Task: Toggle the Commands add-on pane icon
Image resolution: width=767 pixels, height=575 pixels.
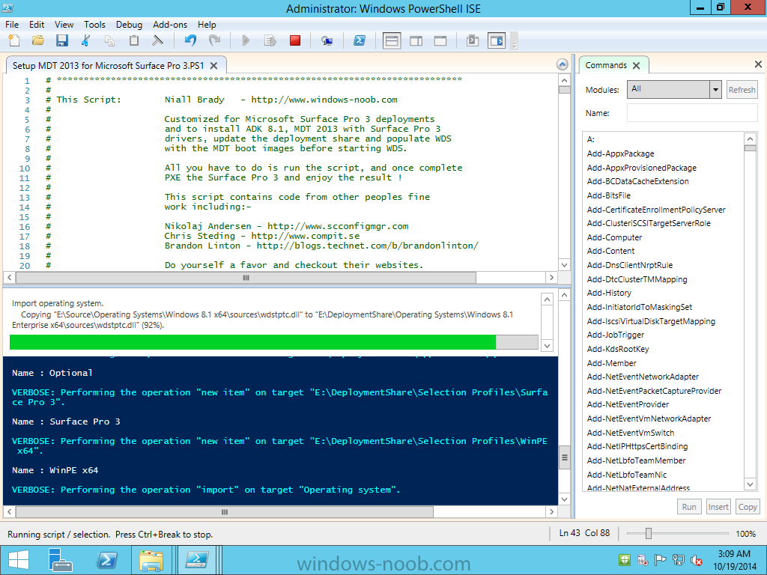Action: [497, 40]
